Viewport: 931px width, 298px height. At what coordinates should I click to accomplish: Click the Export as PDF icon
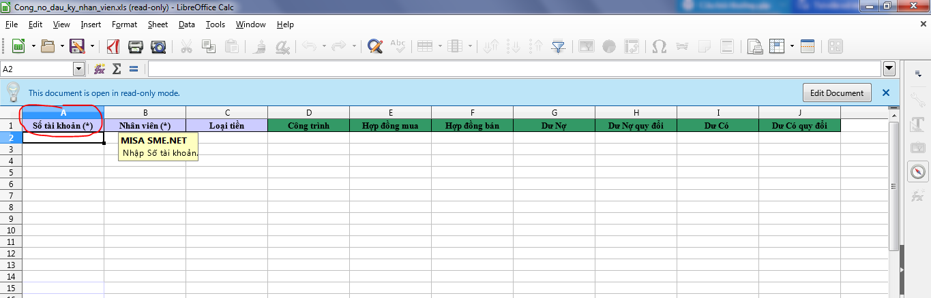tap(113, 46)
